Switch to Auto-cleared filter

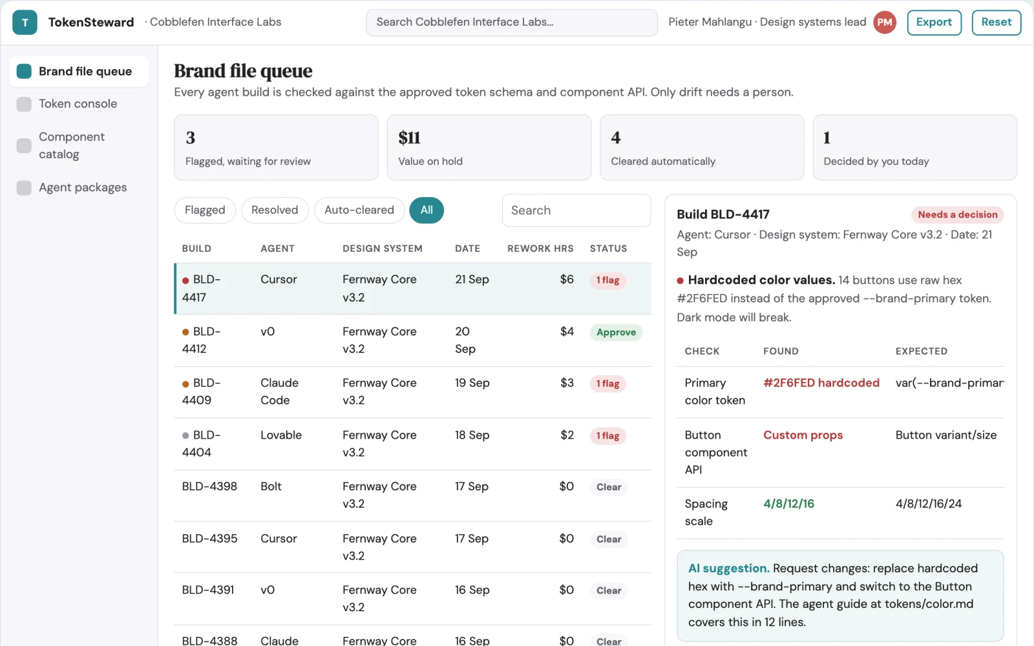[x=359, y=210]
